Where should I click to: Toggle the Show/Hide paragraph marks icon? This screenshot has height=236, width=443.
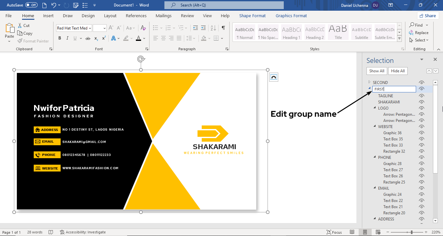click(x=223, y=28)
